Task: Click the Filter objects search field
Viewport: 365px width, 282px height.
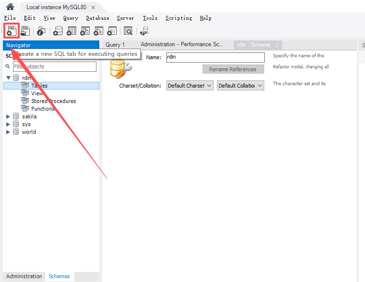Action: (54, 66)
